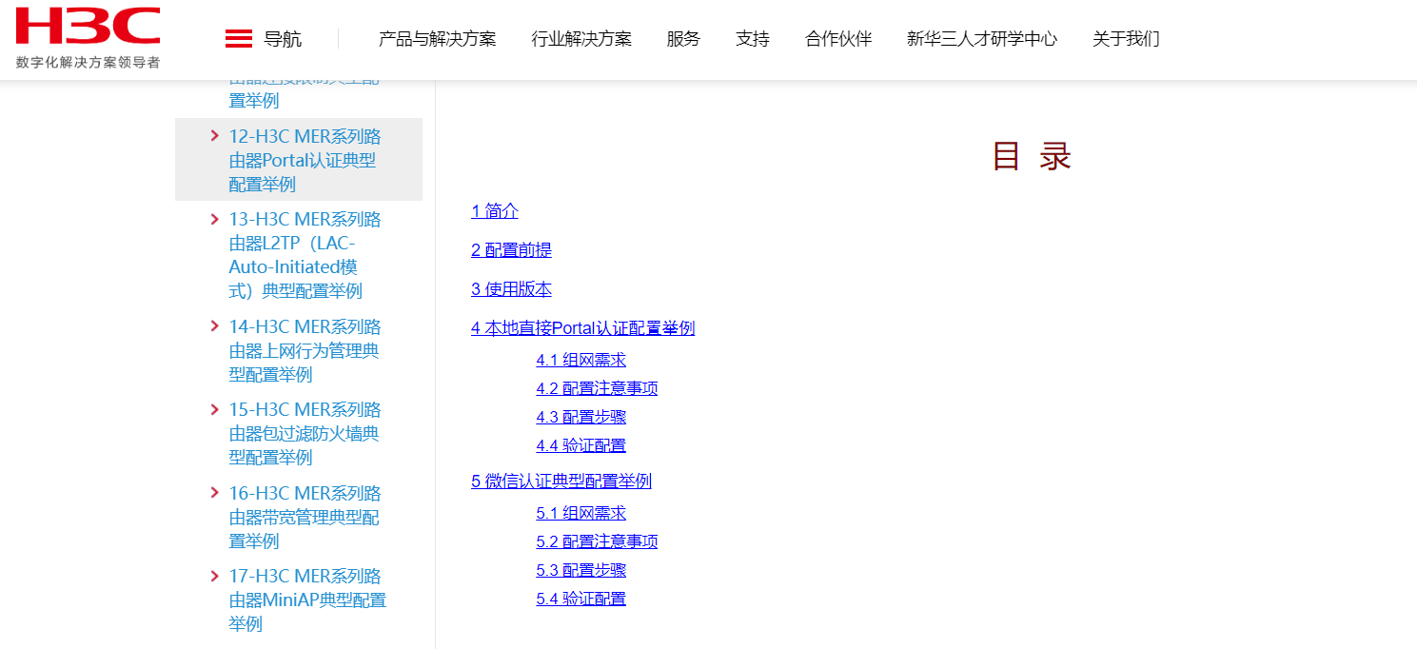Open 关于我们 menu

click(1126, 39)
